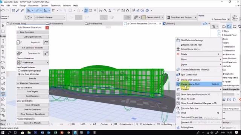Choose Create Hole in Shell from context menu

tap(199, 84)
